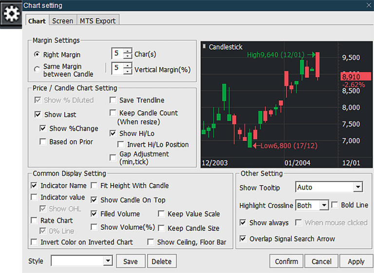Expand the Highlight Crossline dropdown
This screenshot has width=374, height=273.
click(x=324, y=205)
